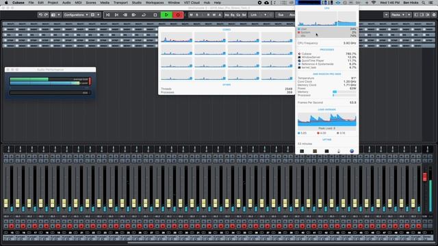Open the File menu
Viewport: 438px width, 246px height.
(31, 3)
